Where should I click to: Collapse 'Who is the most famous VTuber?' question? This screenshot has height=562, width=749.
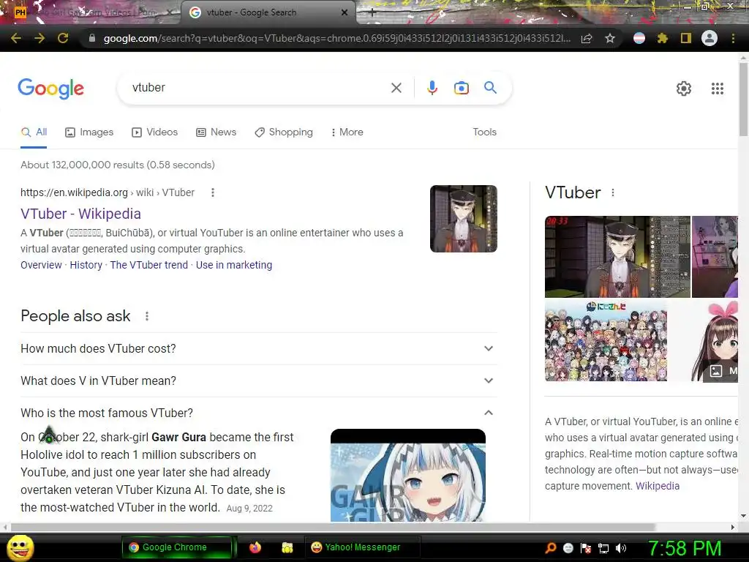[258, 413]
